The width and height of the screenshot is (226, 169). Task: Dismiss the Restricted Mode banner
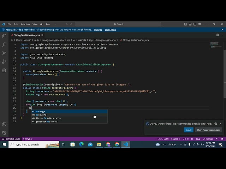tap(222, 30)
